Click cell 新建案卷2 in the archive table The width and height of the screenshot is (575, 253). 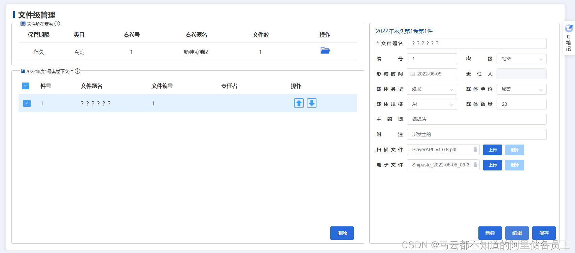pos(196,52)
